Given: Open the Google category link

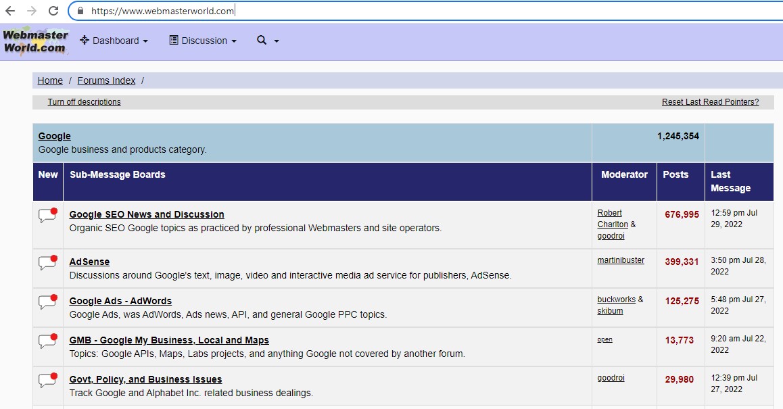Looking at the screenshot, I should (54, 136).
